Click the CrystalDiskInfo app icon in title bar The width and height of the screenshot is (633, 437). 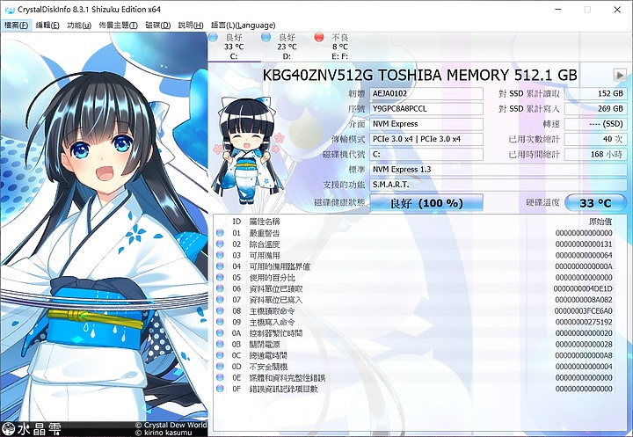point(10,10)
